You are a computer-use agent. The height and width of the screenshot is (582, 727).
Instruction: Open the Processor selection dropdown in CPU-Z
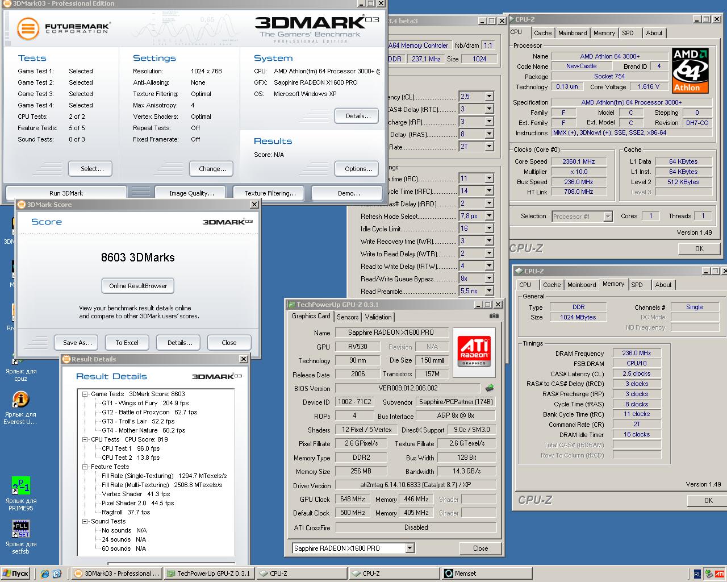click(608, 217)
